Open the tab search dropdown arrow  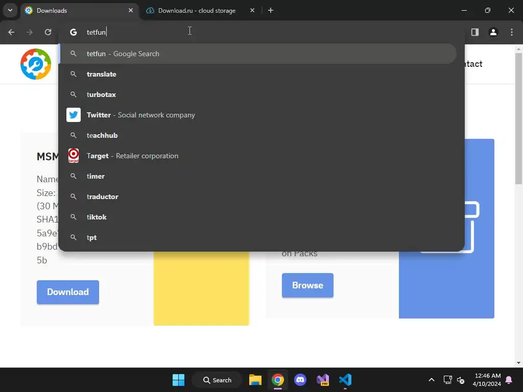[x=10, y=10]
